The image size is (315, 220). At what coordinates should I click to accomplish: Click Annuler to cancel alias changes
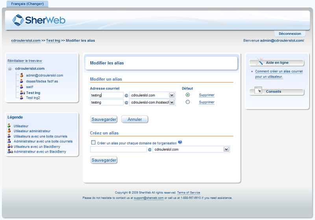tap(135, 119)
